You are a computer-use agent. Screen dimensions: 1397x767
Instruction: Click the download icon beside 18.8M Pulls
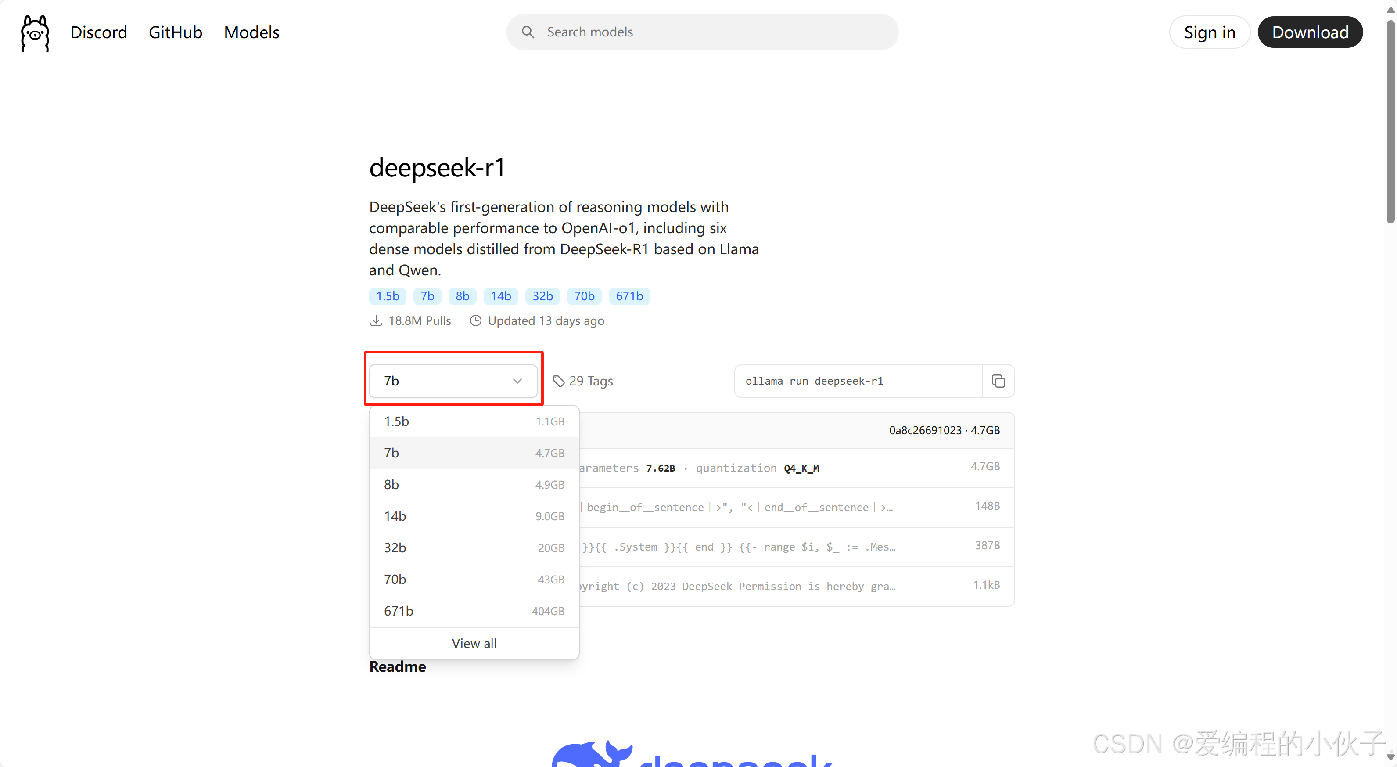376,320
